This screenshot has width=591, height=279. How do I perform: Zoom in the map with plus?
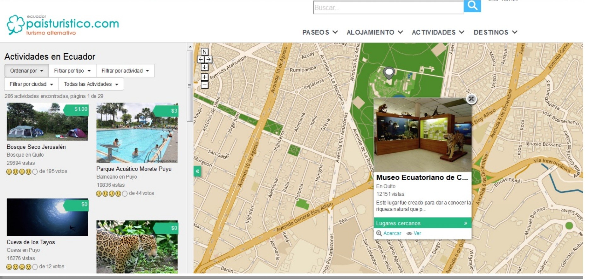point(204,77)
